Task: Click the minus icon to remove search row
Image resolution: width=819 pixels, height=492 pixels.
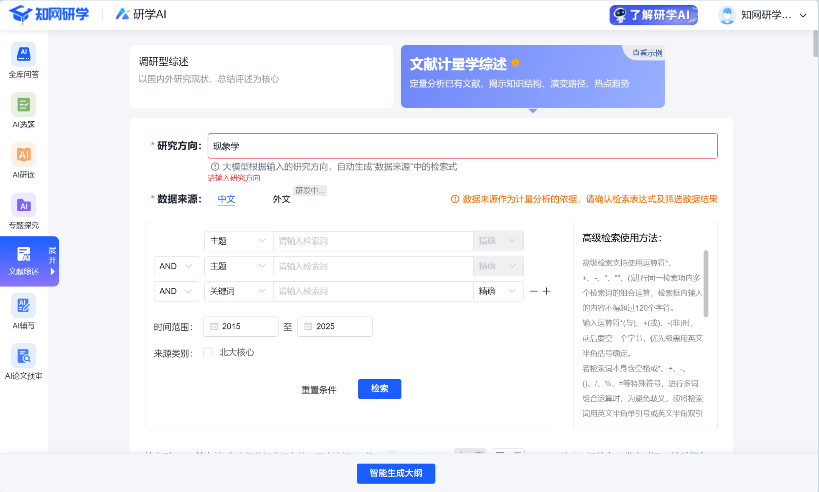Action: [533, 291]
